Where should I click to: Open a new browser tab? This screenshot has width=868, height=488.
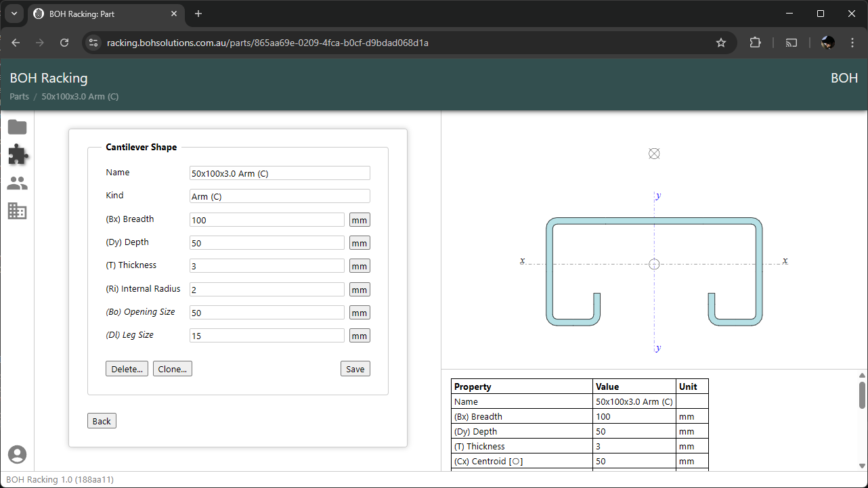197,14
